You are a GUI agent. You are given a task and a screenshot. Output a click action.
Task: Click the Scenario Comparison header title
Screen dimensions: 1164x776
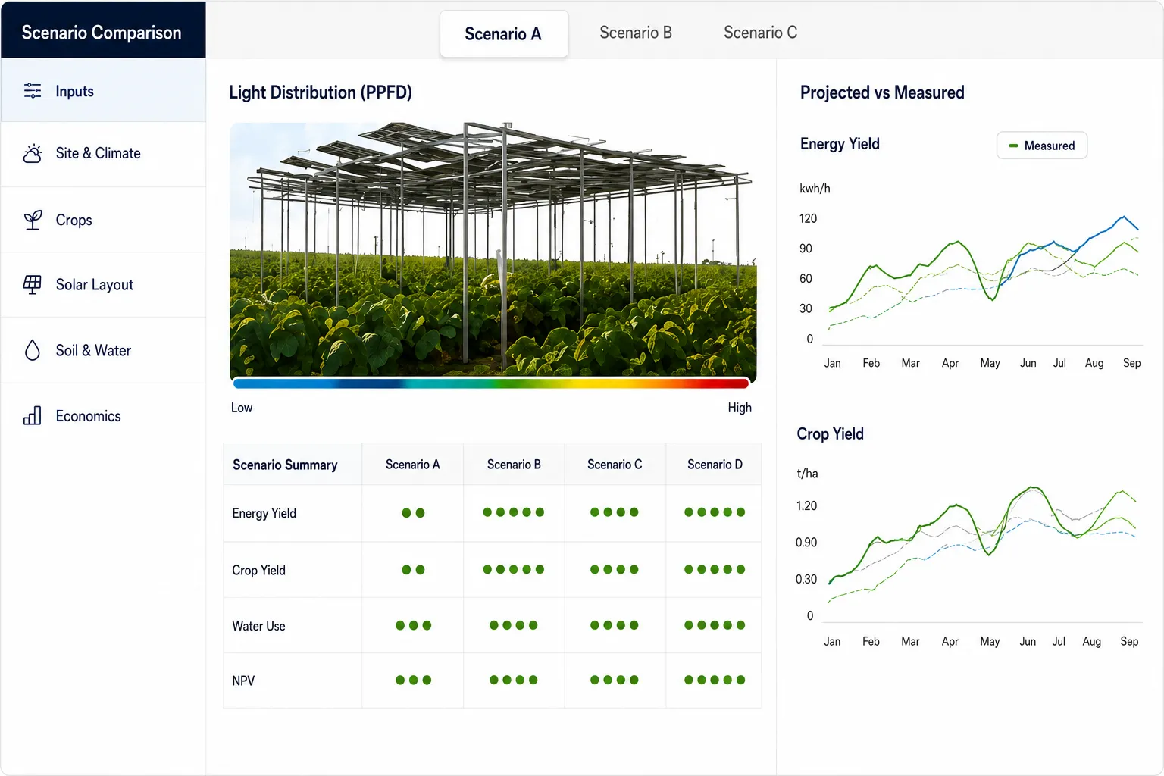[102, 33]
